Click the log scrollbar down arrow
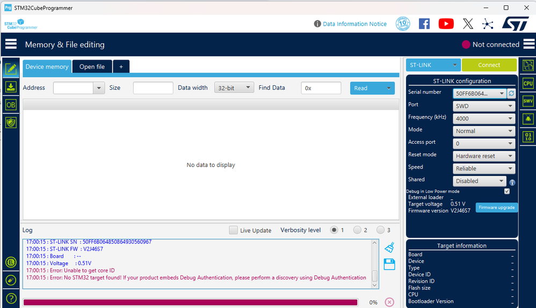The height and width of the screenshot is (308, 536). tap(375, 285)
